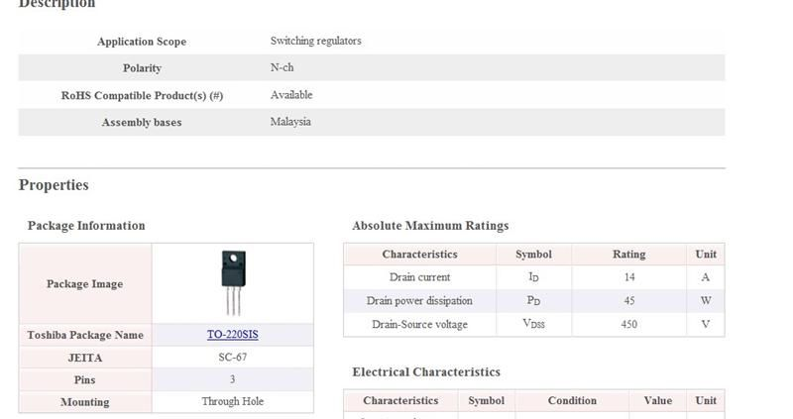This screenshot has height=419, width=793.
Task: Click the SC-67 JEITA value
Action: point(232,358)
